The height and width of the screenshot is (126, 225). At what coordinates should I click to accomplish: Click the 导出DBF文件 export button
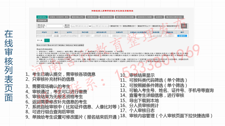click(x=53, y=45)
